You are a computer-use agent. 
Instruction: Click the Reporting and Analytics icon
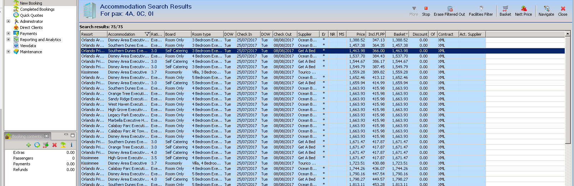(x=16, y=40)
